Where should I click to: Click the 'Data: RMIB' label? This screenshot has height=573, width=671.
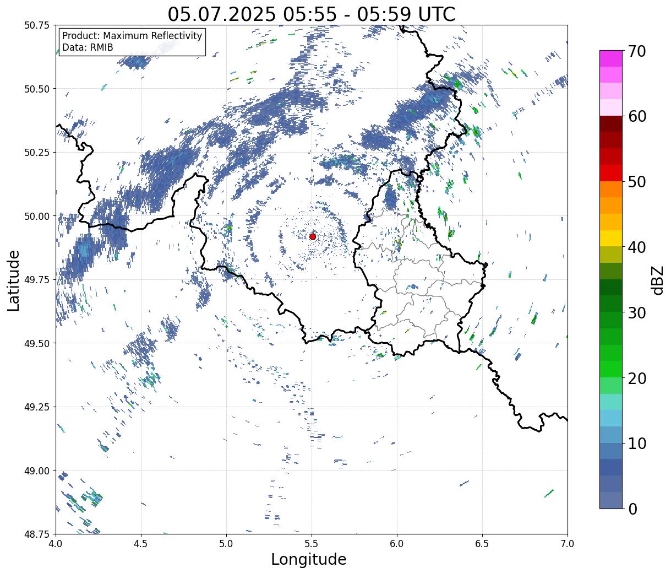point(88,47)
